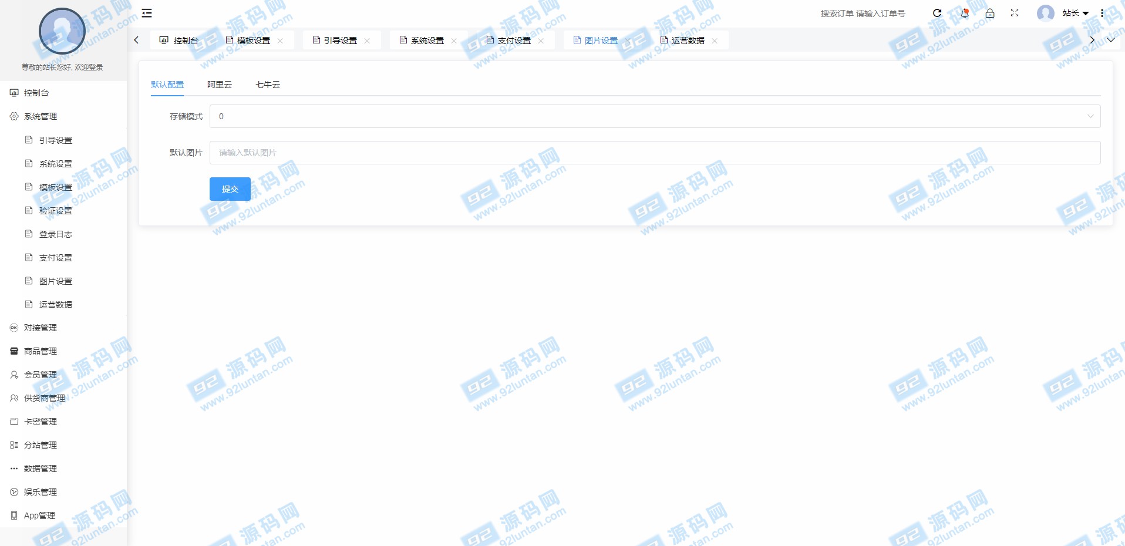The width and height of the screenshot is (1125, 546).
Task: Close the 支付设置 tab
Action: (x=541, y=41)
